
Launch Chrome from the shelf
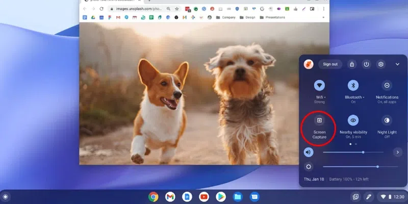point(154,197)
